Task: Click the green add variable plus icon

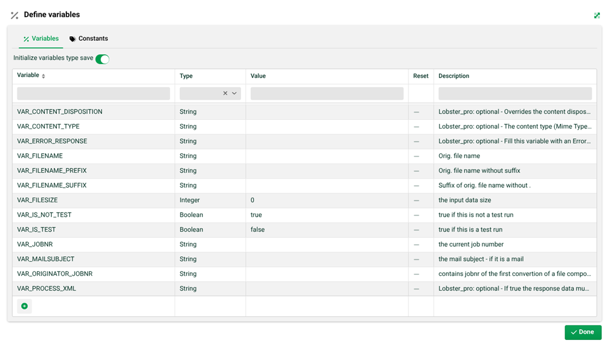Action: pos(24,307)
